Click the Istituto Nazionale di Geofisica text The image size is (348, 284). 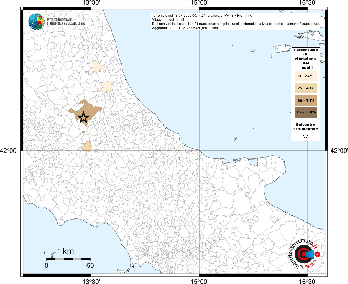pyautogui.click(x=66, y=22)
